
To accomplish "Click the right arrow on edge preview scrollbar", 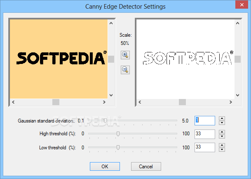I will [231, 102].
